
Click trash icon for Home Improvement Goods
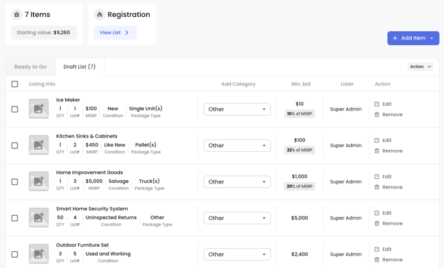377,187
